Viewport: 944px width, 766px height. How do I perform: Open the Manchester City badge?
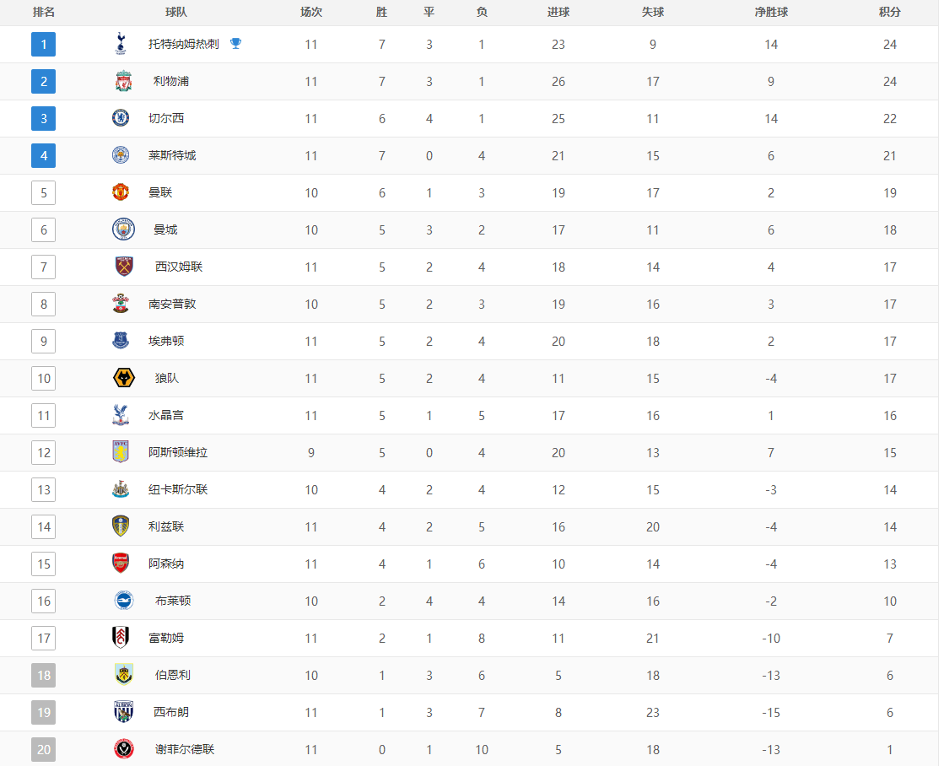coord(123,229)
